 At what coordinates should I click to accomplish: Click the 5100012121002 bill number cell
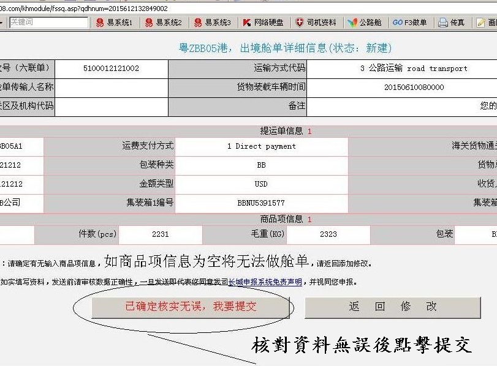(x=111, y=69)
